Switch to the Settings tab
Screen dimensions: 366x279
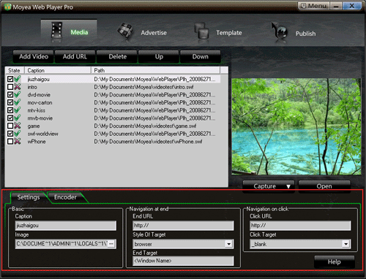pyautogui.click(x=29, y=197)
